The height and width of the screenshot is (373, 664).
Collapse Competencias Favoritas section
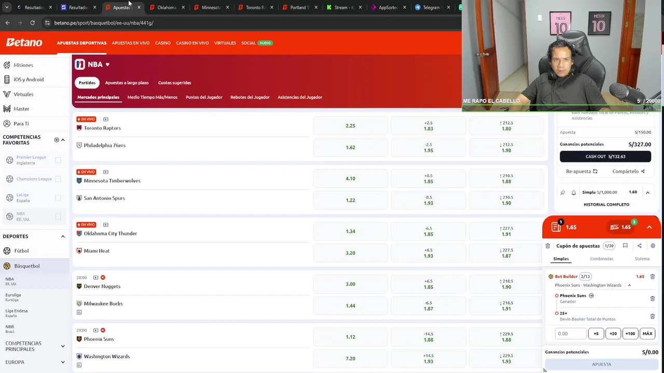[x=63, y=140]
